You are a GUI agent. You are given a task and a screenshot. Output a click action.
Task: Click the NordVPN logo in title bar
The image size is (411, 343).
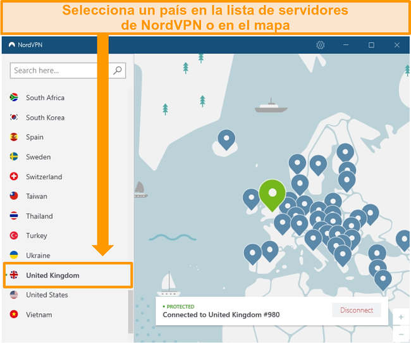[12, 45]
